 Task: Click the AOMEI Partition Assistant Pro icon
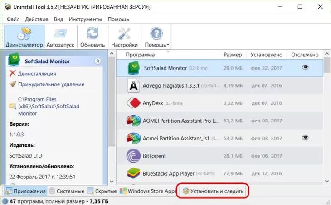point(134,121)
